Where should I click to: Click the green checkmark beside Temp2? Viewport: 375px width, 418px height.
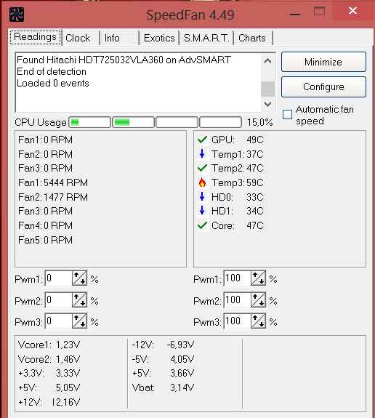coord(202,168)
